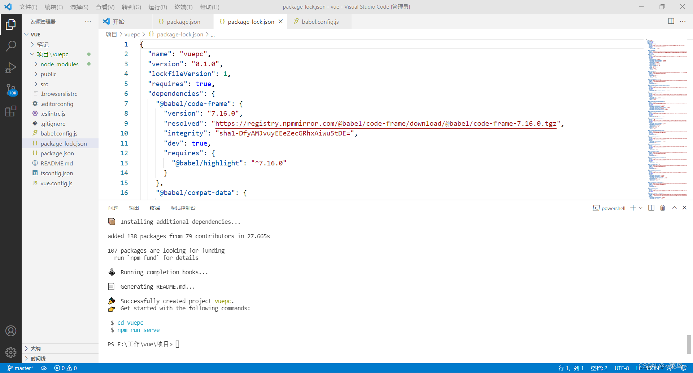Screen dimensions: 693x373
Task: Click 行 1, 列 1 cursor position indicator
Action: [571, 368]
